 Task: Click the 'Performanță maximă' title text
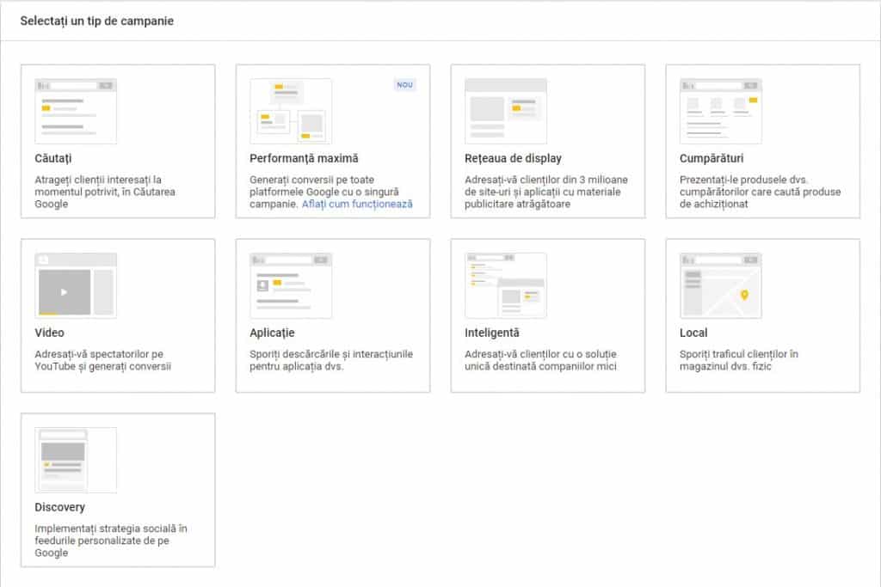[304, 159]
